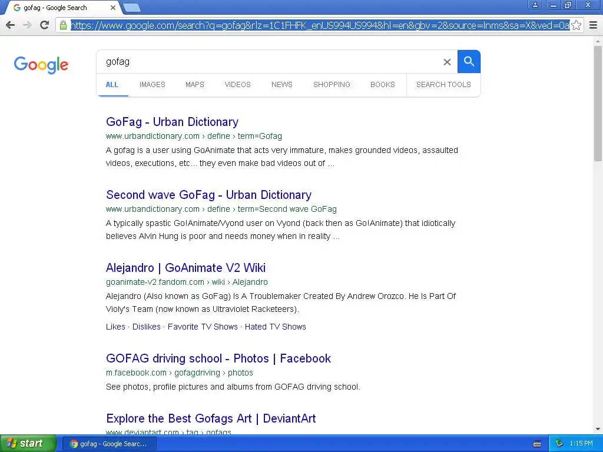
Task: Click the Google logo
Action: [41, 65]
